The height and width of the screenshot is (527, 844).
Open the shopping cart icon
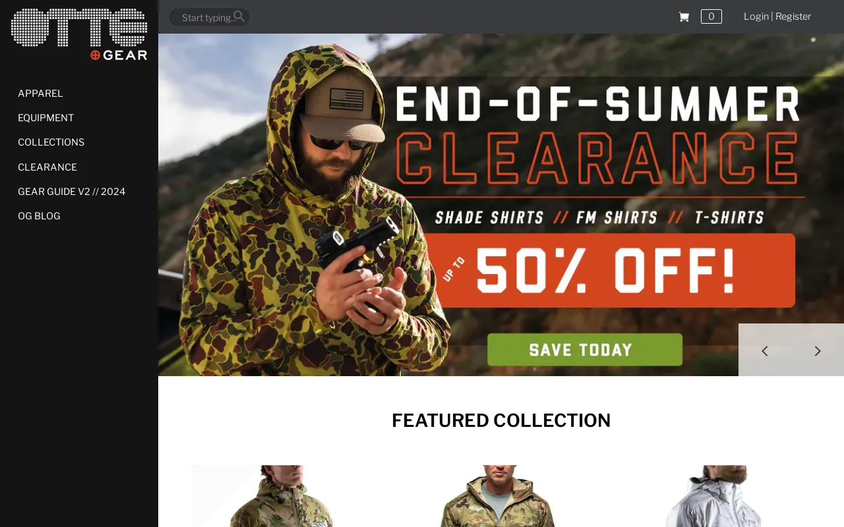pos(684,17)
